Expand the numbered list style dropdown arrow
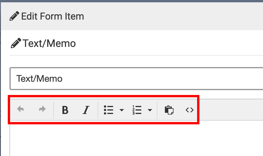This screenshot has width=263, height=156. coord(150,110)
